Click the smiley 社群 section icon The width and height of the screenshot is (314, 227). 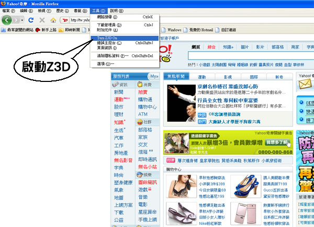(140, 122)
